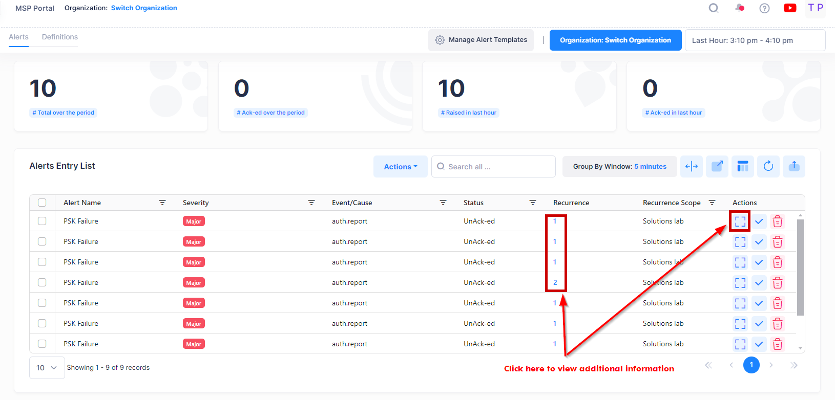Screen dimensions: 835x400
Task: Acknowledge the second PSK Failure alert with checkmark
Action: (759, 242)
